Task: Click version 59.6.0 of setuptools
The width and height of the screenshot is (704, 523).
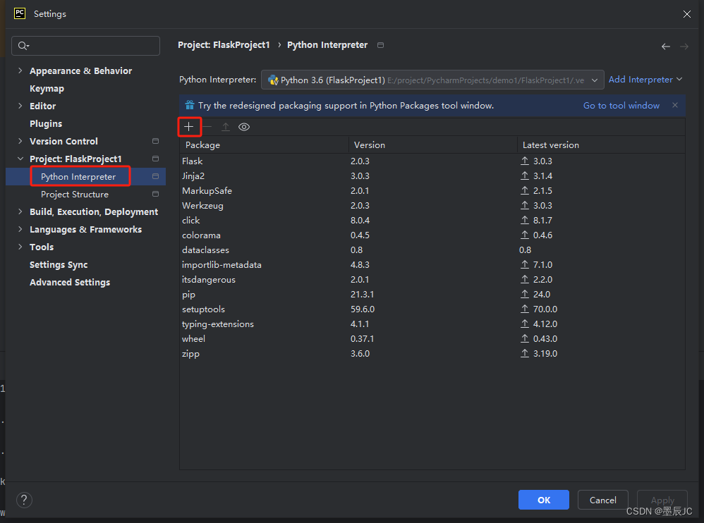Action: 363,309
